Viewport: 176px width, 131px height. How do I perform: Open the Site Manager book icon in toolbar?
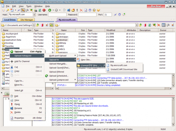(x=3, y=10)
